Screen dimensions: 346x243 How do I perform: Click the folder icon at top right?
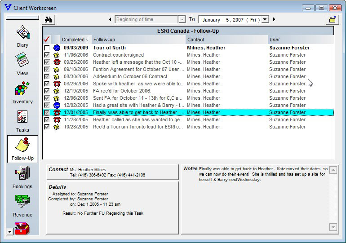(x=332, y=20)
